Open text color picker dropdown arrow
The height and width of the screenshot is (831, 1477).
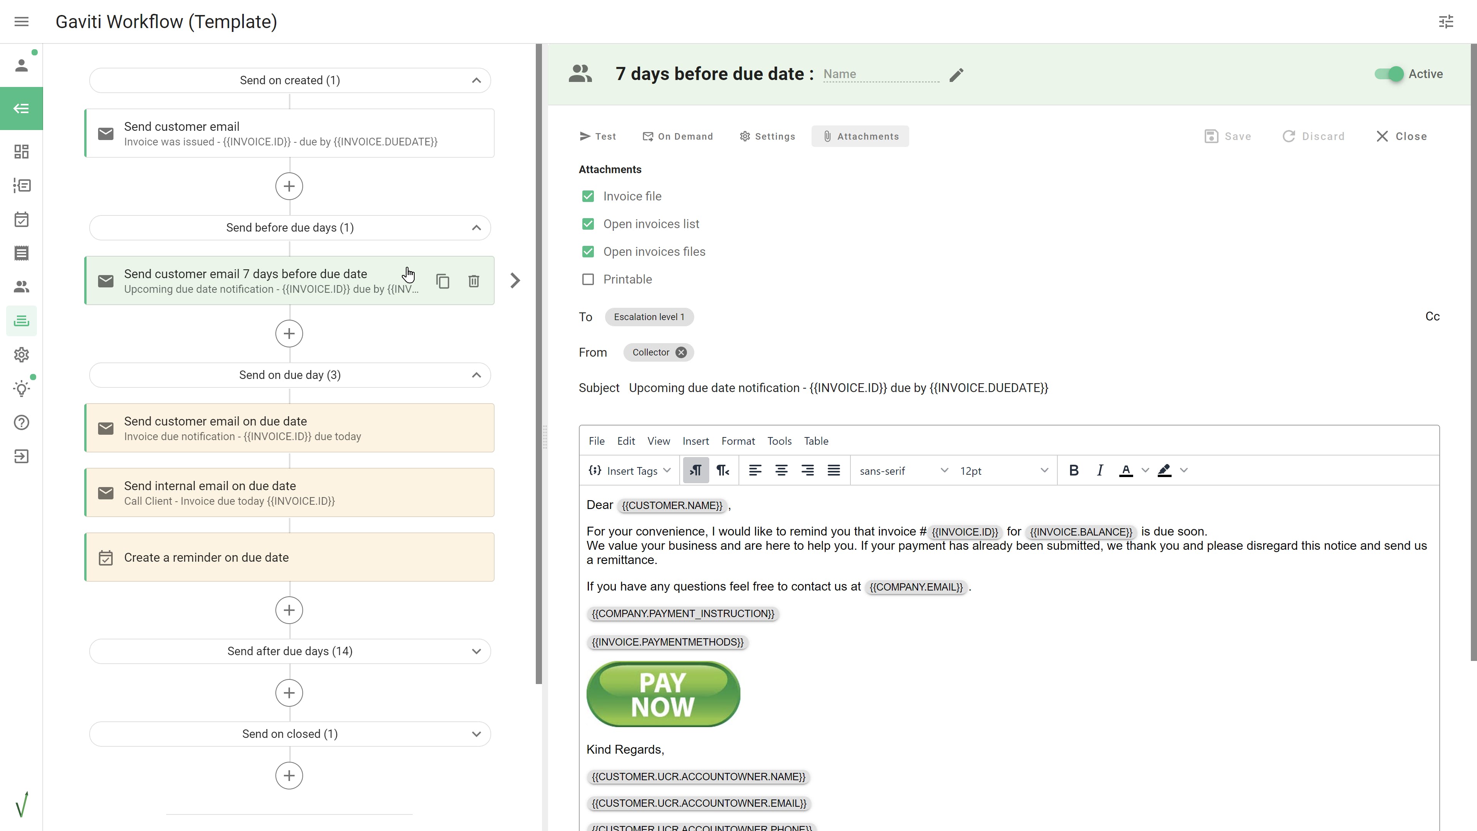click(x=1145, y=471)
